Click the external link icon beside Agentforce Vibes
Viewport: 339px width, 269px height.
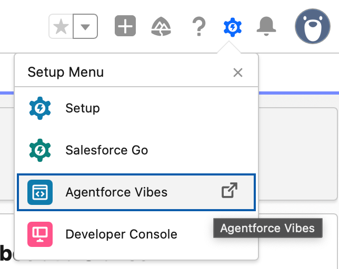tap(230, 190)
